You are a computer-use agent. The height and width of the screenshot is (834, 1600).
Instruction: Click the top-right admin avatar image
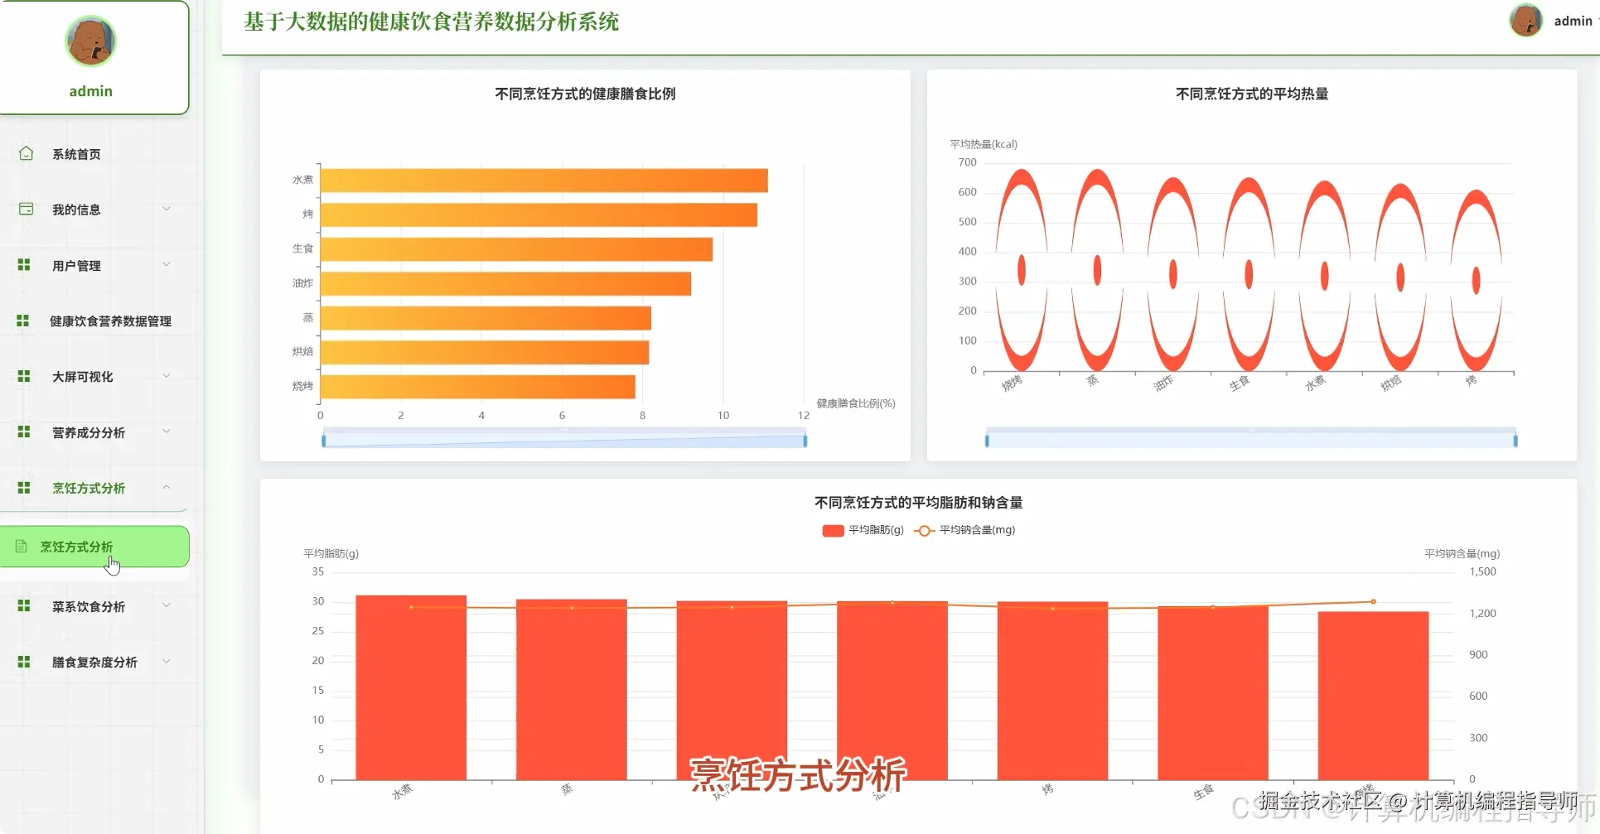pyautogui.click(x=1525, y=21)
